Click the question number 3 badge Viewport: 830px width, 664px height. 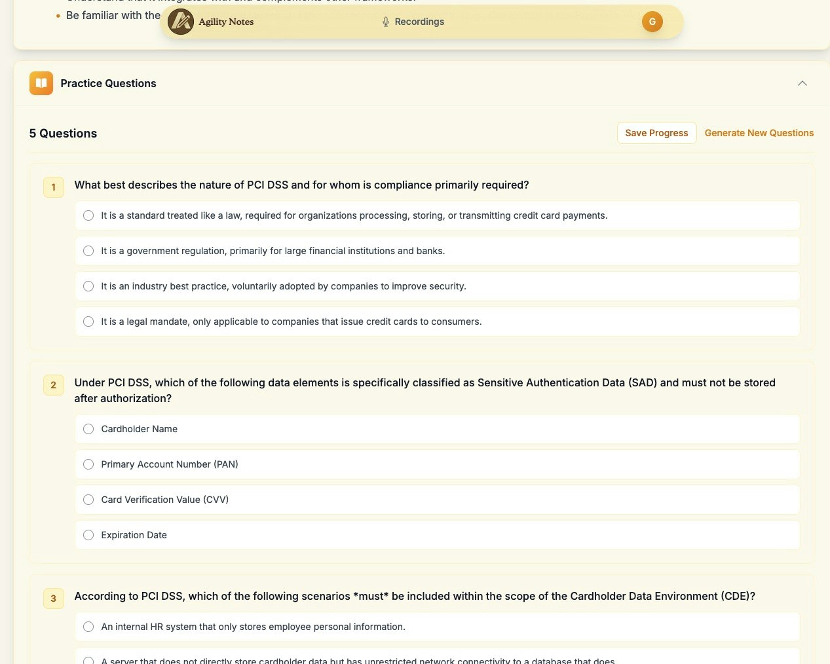tap(54, 599)
